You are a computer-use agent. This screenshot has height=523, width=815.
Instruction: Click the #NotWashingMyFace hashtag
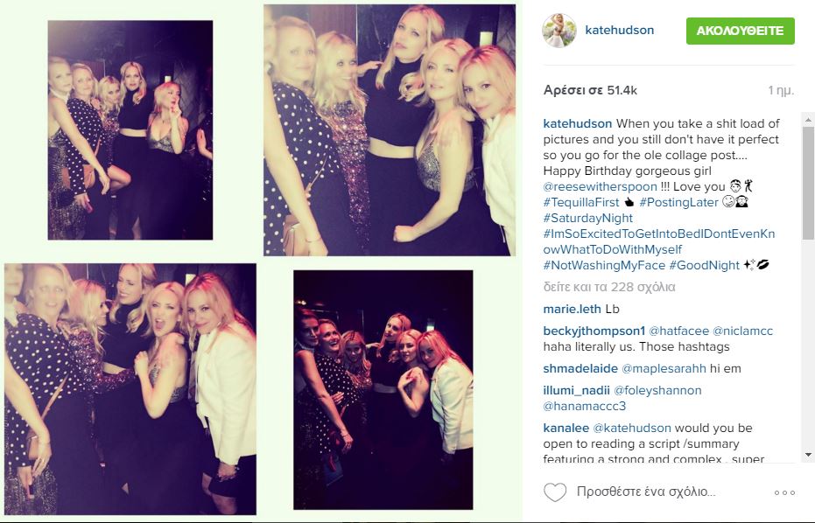604,265
